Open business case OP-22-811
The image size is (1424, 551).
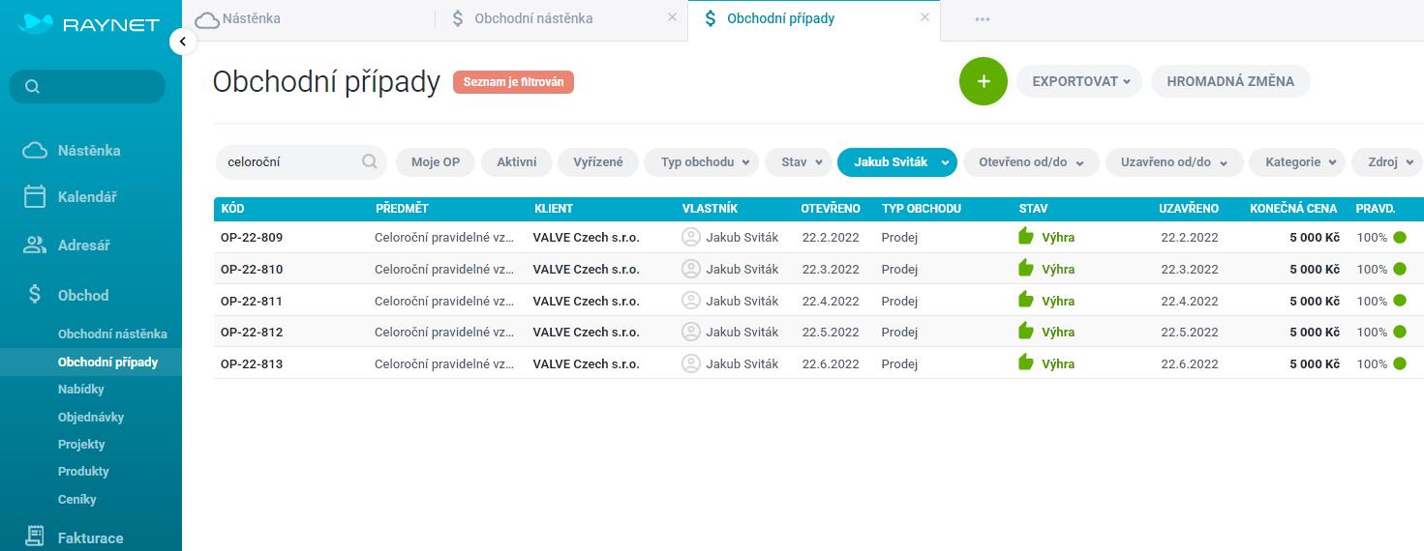tap(252, 301)
